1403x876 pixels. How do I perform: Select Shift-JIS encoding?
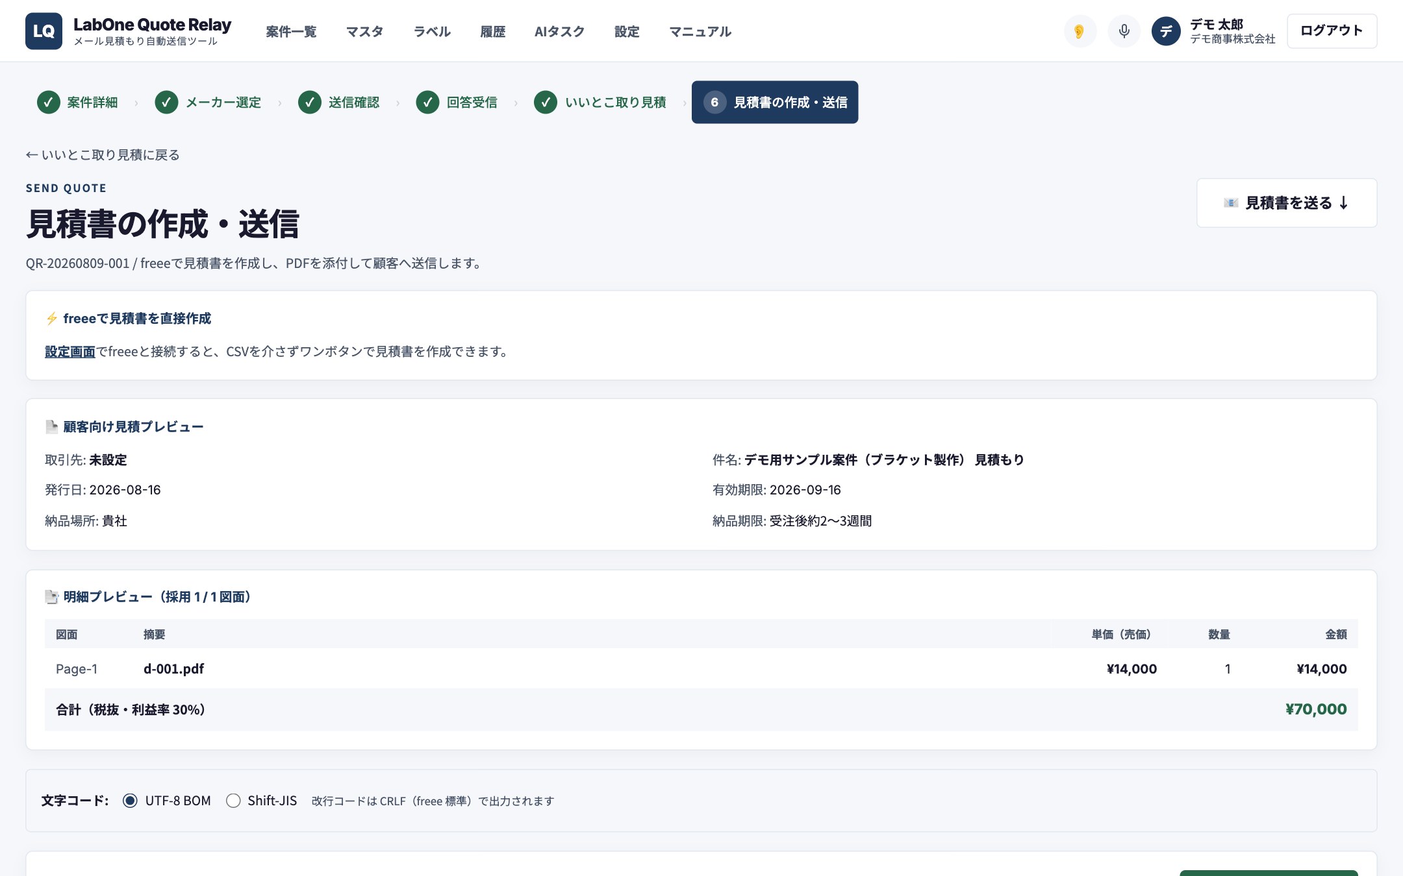233,801
